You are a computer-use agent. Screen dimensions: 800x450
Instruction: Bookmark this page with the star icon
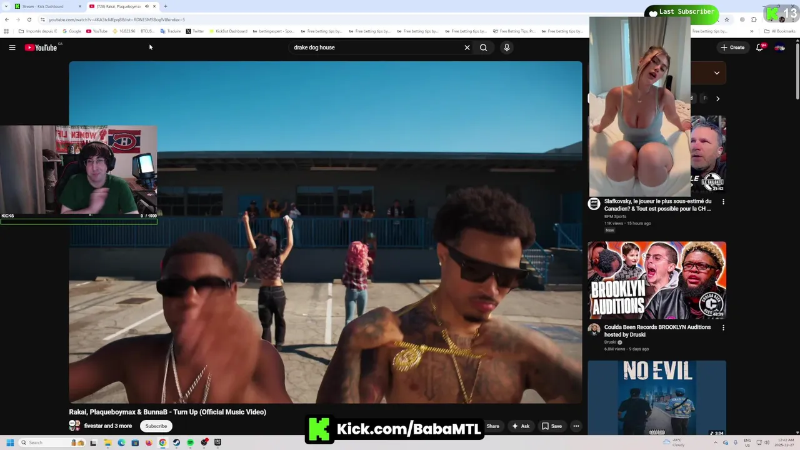click(727, 19)
